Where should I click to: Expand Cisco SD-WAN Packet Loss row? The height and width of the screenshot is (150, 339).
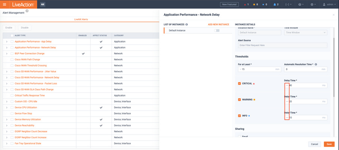7,83
